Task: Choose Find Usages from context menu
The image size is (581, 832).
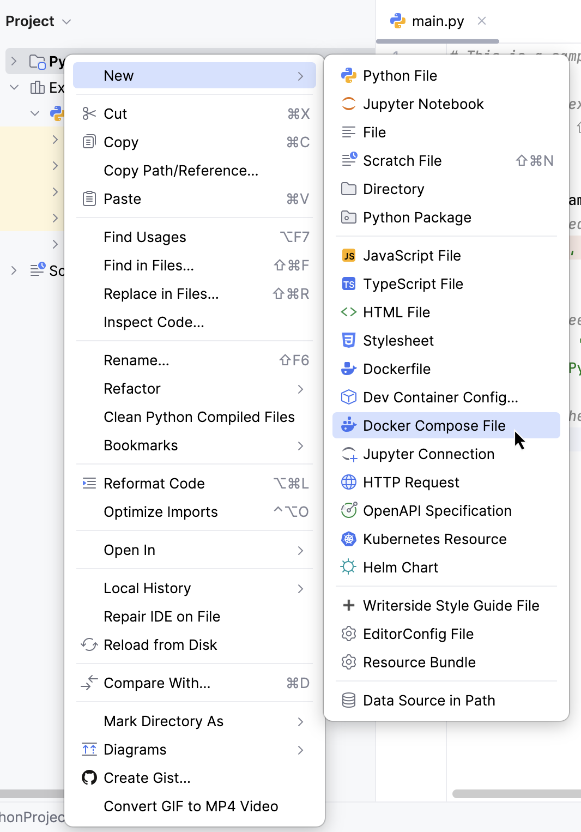Action: pyautogui.click(x=195, y=237)
